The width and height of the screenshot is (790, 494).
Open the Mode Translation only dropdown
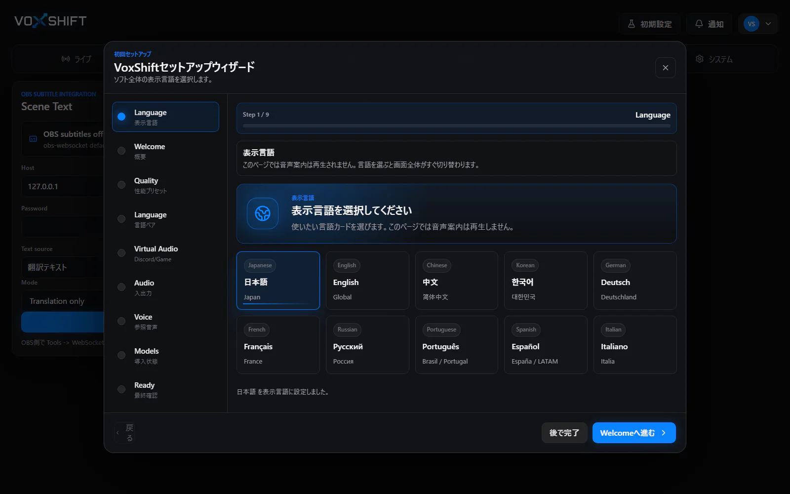click(63, 301)
